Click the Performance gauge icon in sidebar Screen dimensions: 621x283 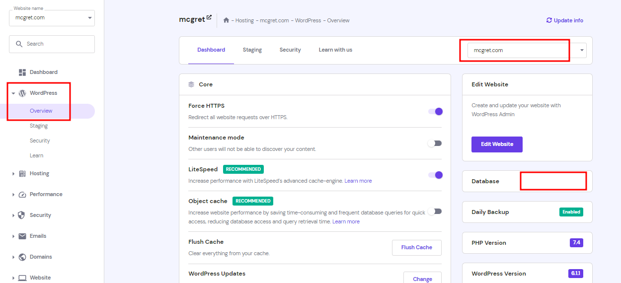(x=22, y=194)
